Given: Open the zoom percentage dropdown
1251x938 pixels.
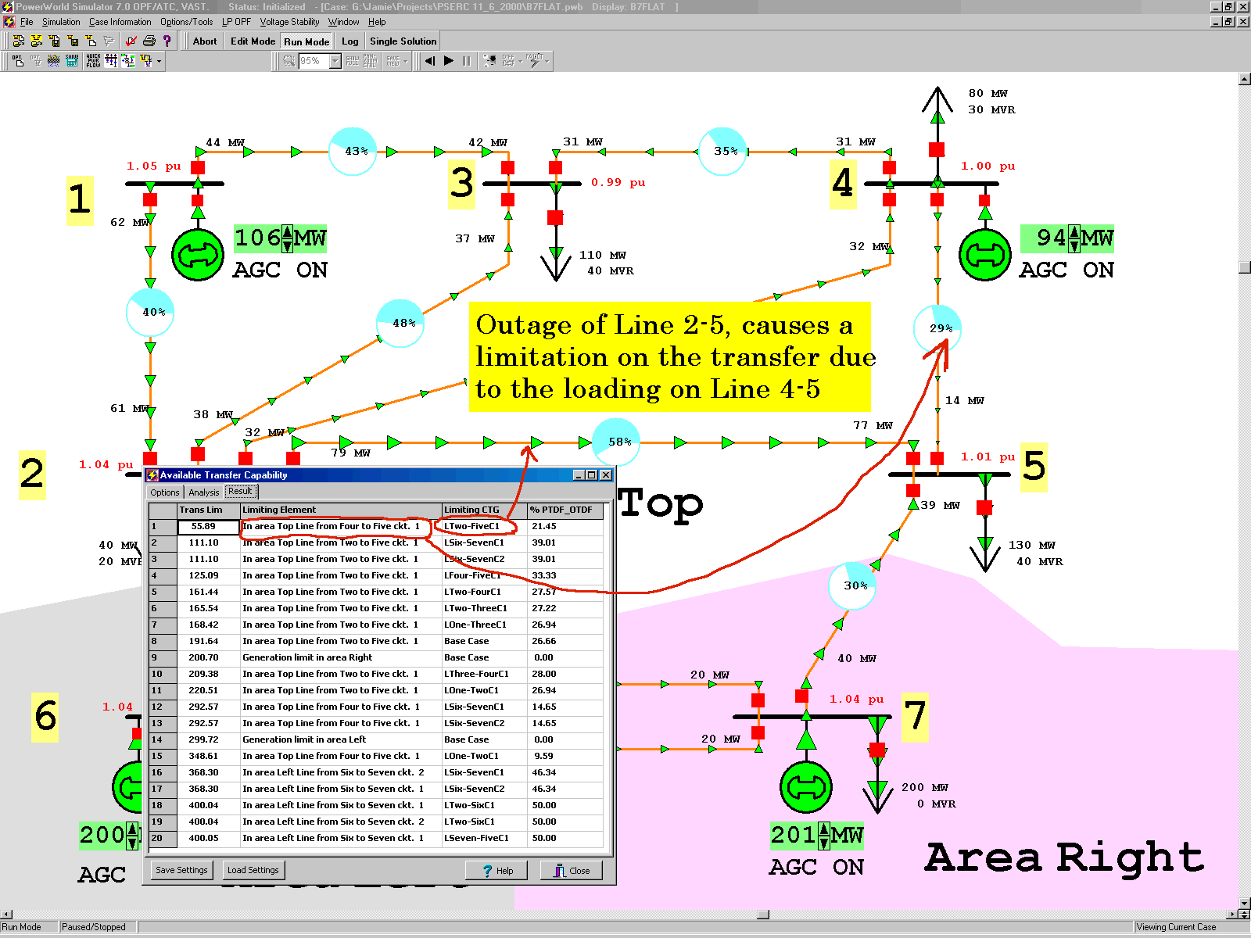Looking at the screenshot, I should (335, 61).
